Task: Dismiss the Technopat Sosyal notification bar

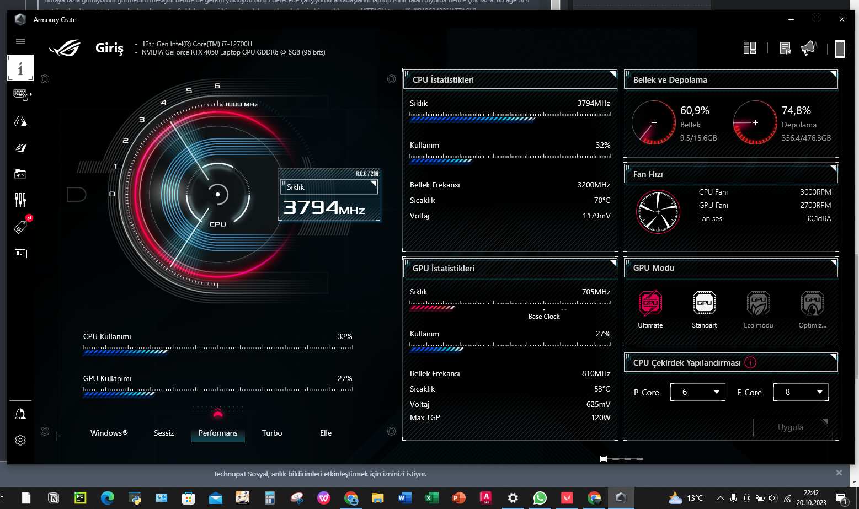Action: (x=839, y=473)
